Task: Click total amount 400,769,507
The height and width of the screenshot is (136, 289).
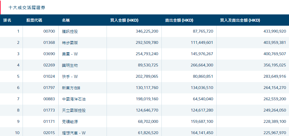Action: point(275,54)
